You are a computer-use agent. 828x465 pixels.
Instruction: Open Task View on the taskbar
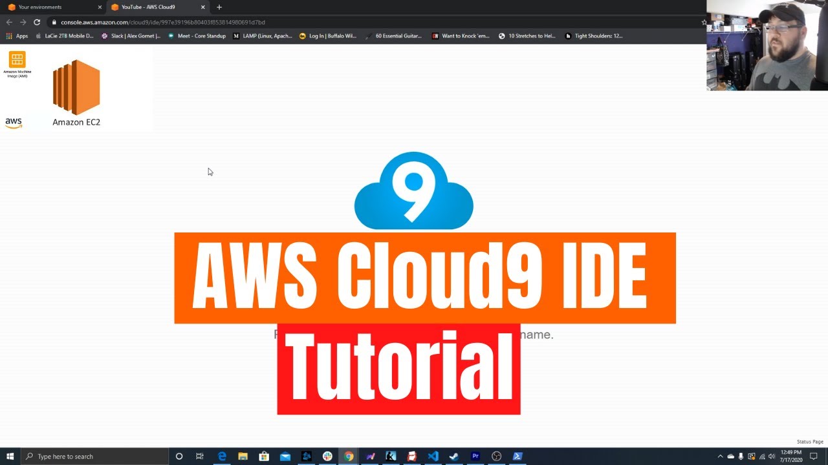(x=200, y=456)
